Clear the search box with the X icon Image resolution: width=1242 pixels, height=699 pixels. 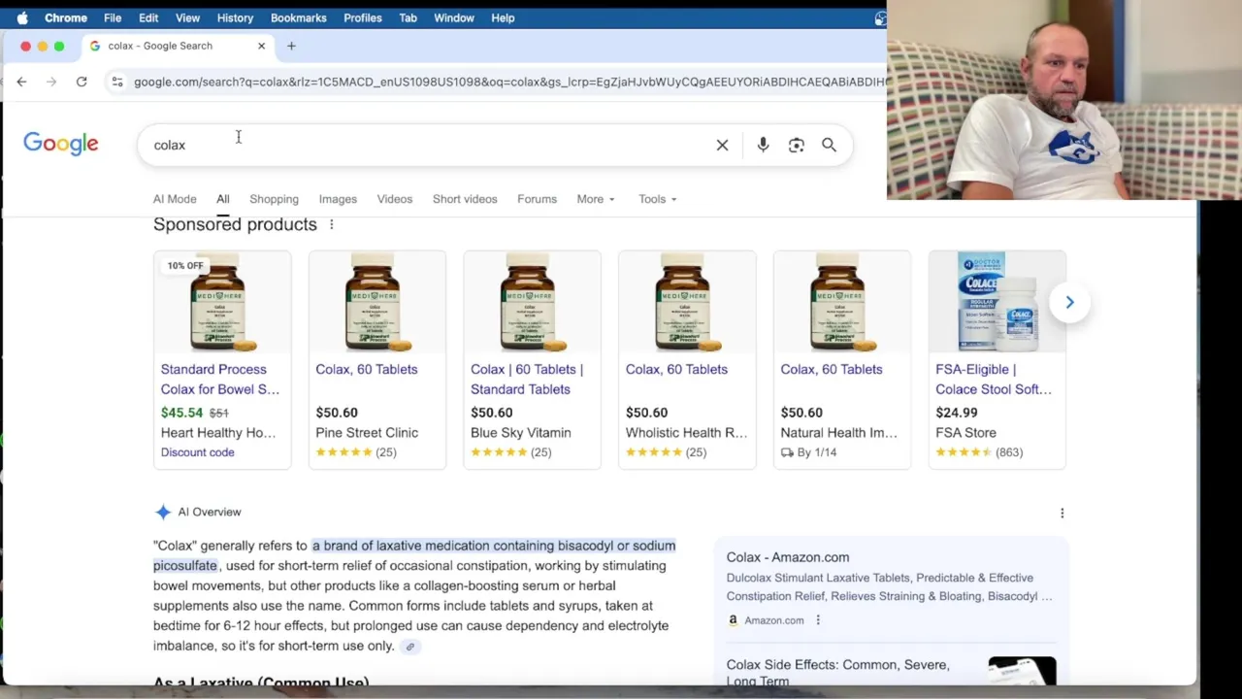tap(722, 145)
